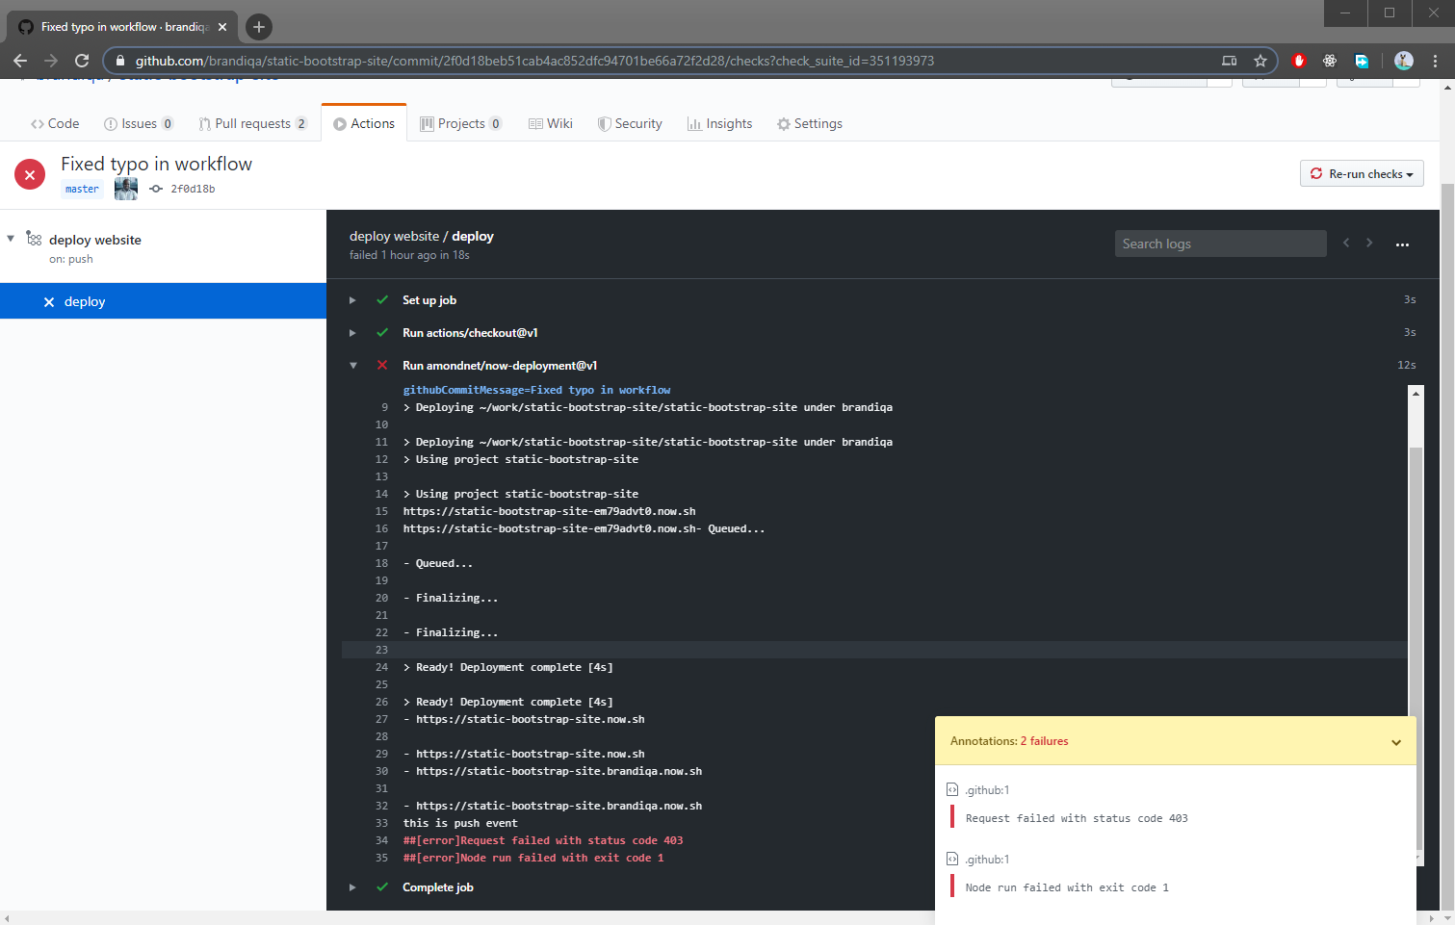This screenshot has width=1455, height=925.
Task: Open the Security tab
Action: pos(630,123)
